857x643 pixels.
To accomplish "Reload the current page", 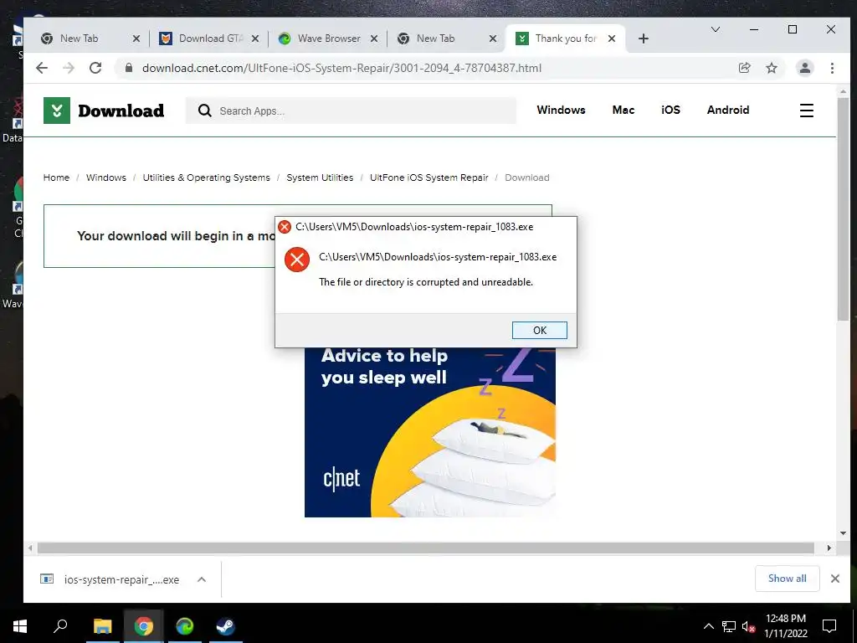I will click(95, 68).
